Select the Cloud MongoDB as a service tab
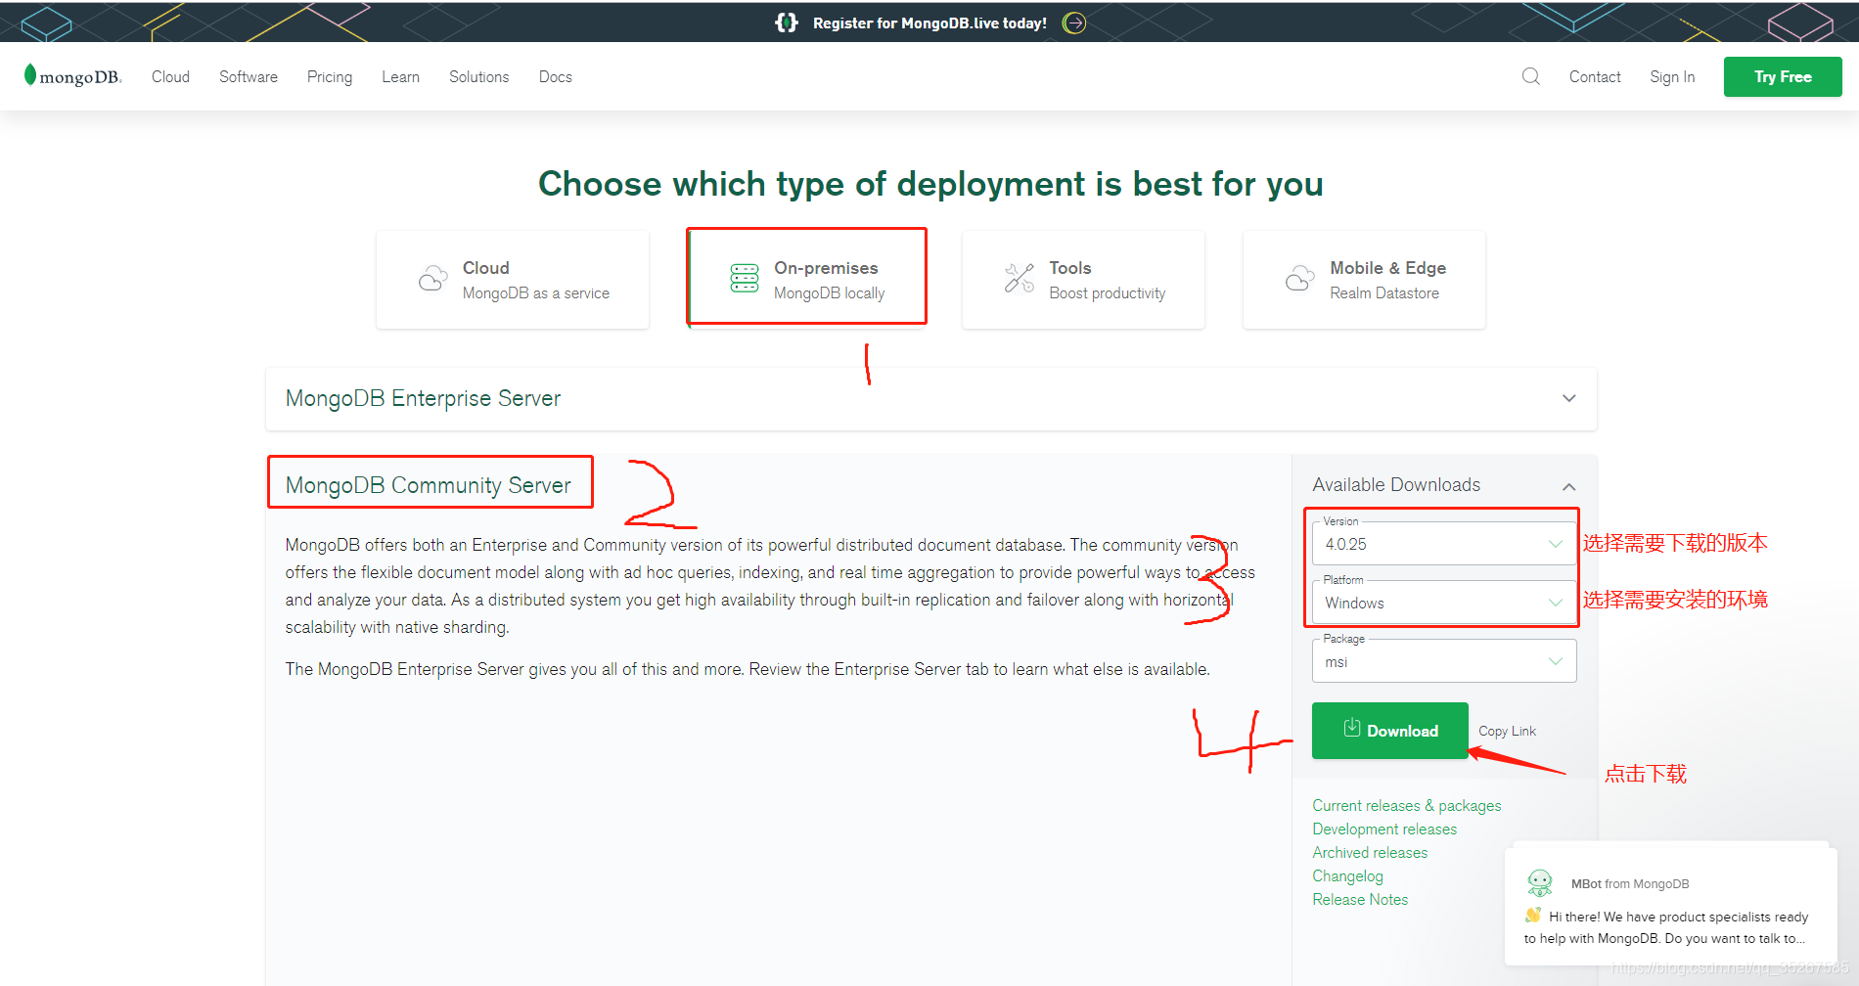Viewport: 1859px width, 986px height. (x=513, y=280)
